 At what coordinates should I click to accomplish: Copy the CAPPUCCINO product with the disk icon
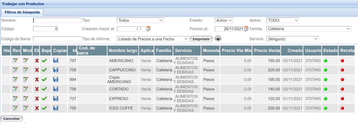tap(56, 70)
